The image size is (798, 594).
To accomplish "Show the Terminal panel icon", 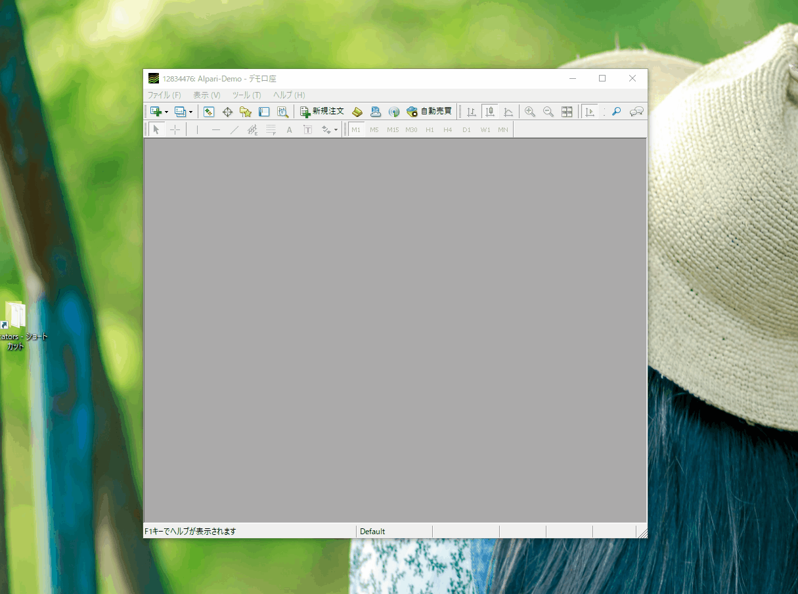I will click(x=264, y=112).
